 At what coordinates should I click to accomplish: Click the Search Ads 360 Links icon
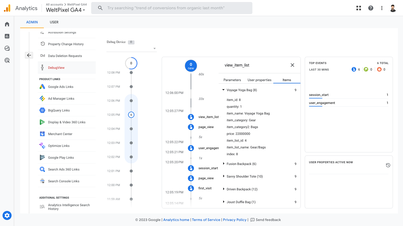[42, 169]
